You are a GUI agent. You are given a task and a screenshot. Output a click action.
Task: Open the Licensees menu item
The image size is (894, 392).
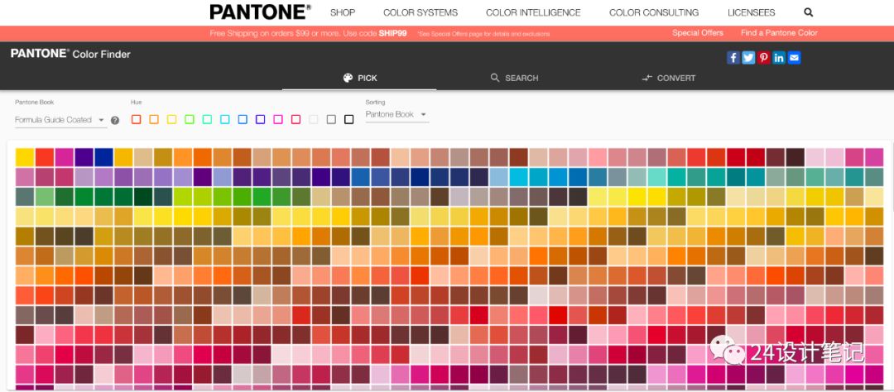click(751, 12)
